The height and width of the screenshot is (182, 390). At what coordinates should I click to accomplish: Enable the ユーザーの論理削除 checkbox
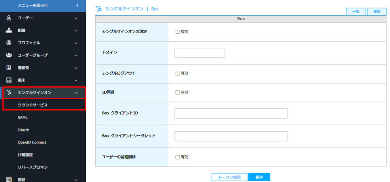tap(177, 157)
